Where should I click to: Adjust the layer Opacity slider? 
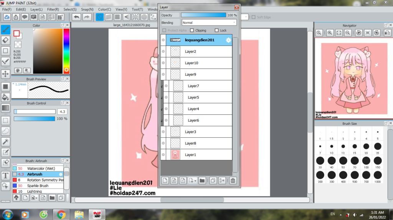pyautogui.click(x=203, y=15)
